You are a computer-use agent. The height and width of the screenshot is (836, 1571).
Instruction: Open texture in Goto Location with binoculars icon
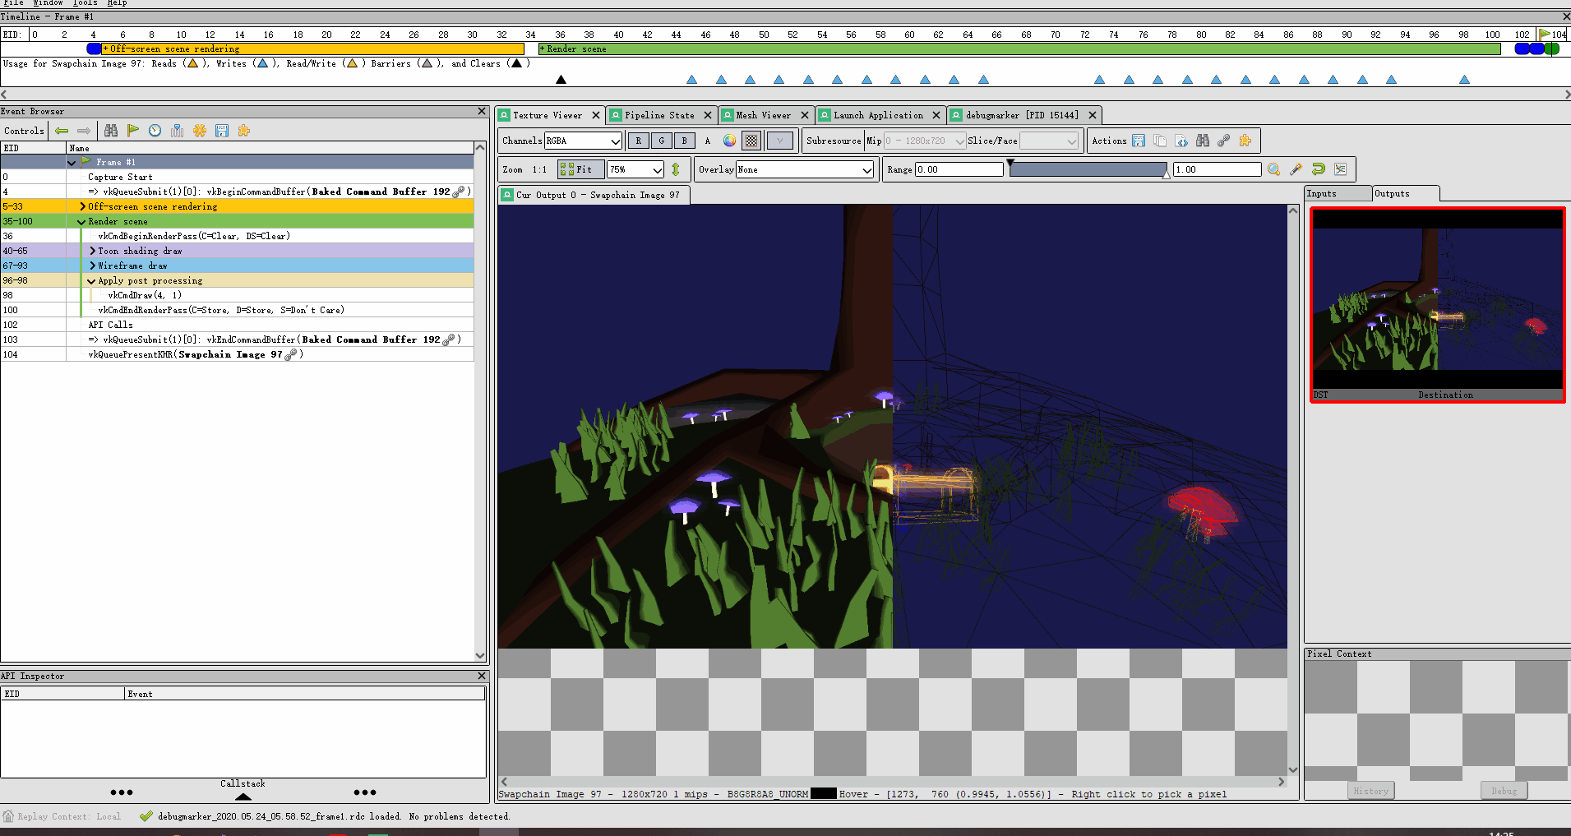click(x=1202, y=141)
